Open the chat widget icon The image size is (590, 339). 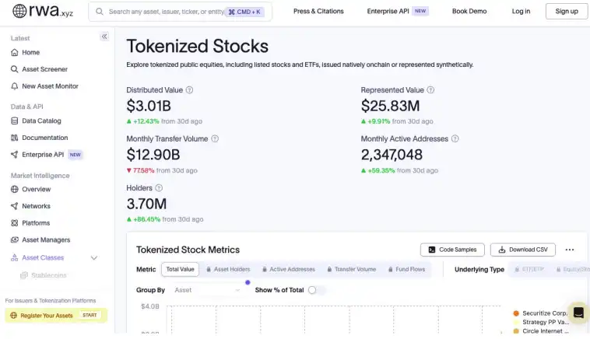click(x=578, y=313)
